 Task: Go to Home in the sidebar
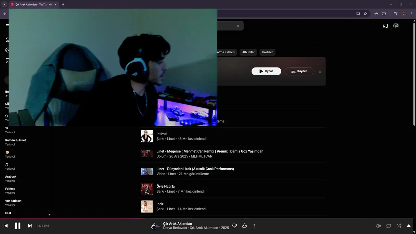point(7,40)
